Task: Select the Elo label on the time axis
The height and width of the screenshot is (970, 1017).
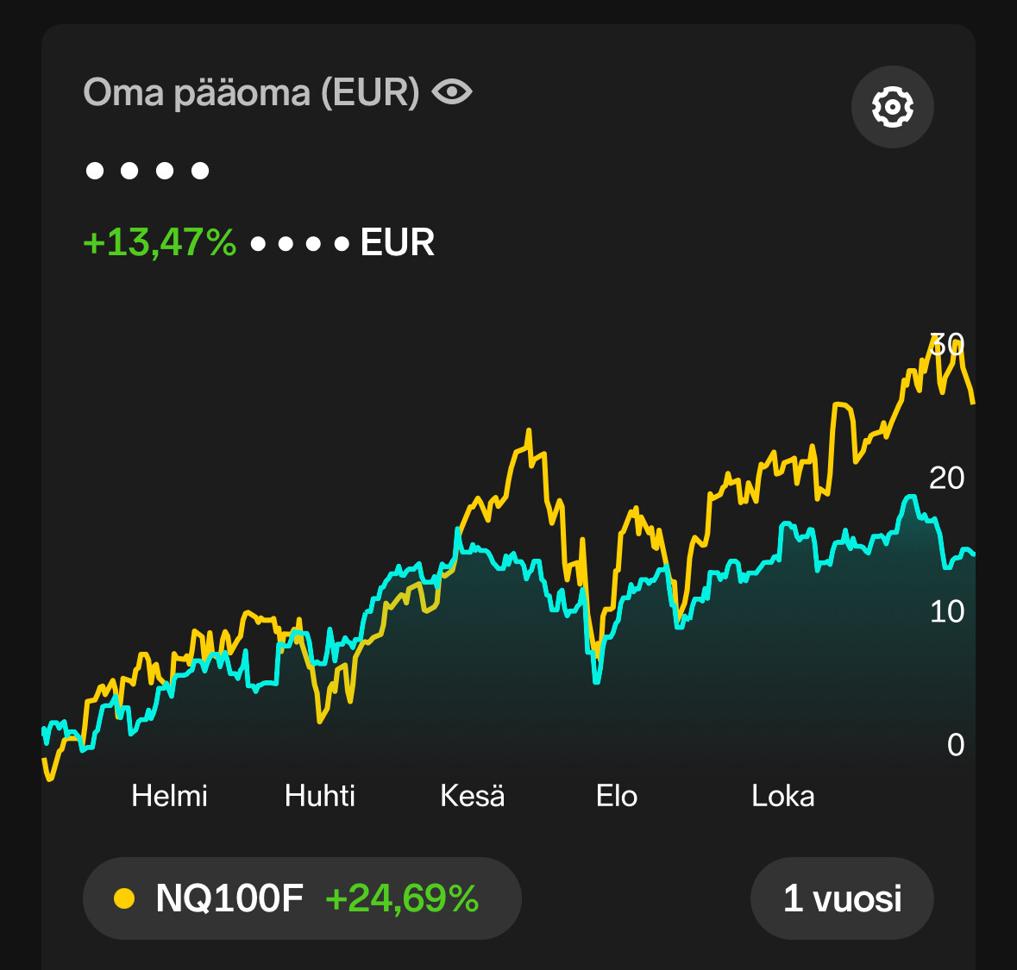Action: 617,796
